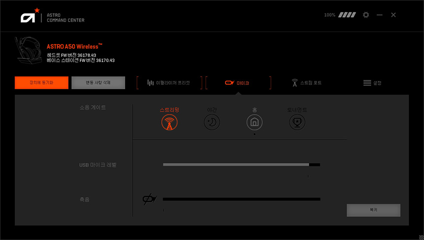Viewport: 424px width, 240px height.
Task: Click the muted microphone sidetone icon
Action: [149, 200]
